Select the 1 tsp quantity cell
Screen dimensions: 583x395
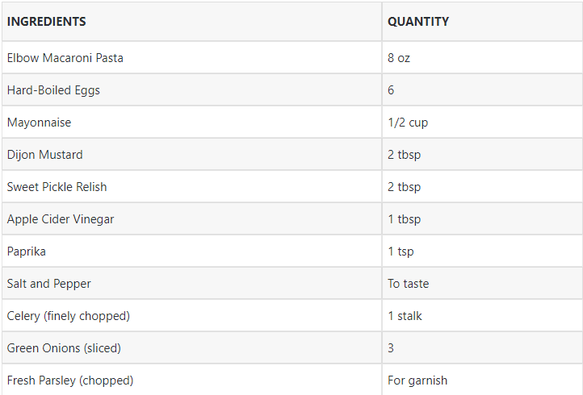point(401,252)
